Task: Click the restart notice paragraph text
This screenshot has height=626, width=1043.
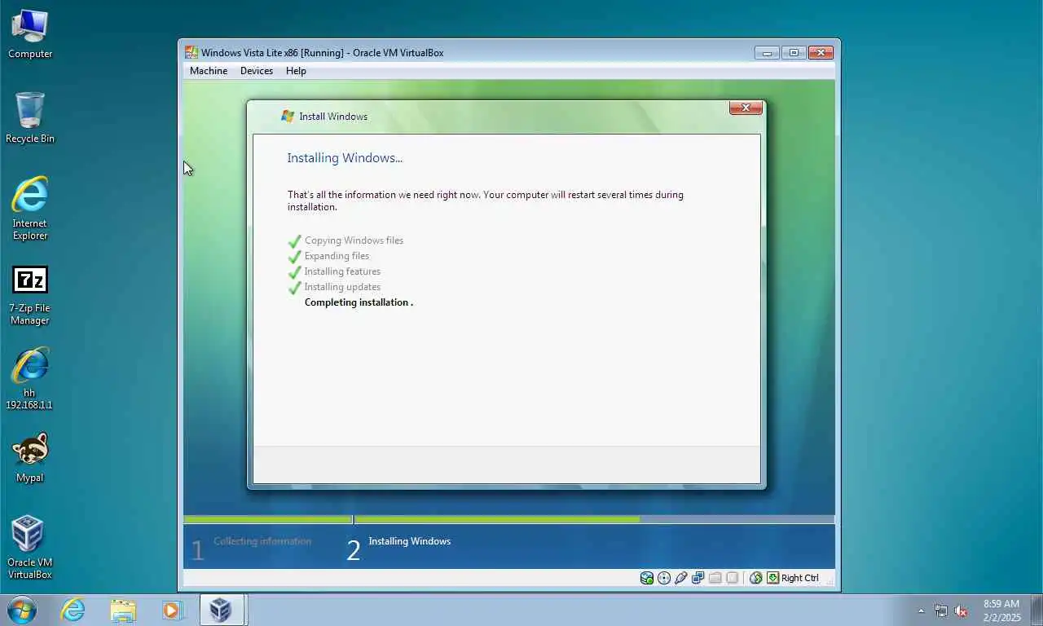Action: [486, 201]
